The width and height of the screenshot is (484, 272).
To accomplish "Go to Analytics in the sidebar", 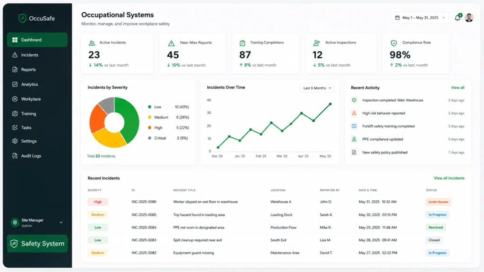I will (x=37, y=84).
